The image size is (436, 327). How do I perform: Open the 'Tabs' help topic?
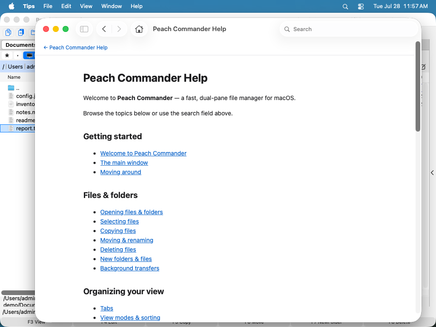point(107,308)
